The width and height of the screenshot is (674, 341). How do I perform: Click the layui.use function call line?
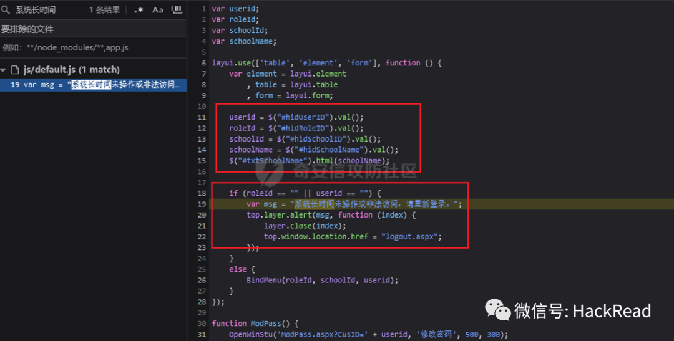pyautogui.click(x=326, y=63)
